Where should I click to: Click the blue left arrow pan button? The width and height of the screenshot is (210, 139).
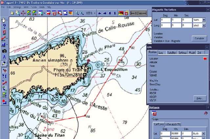click(99, 13)
